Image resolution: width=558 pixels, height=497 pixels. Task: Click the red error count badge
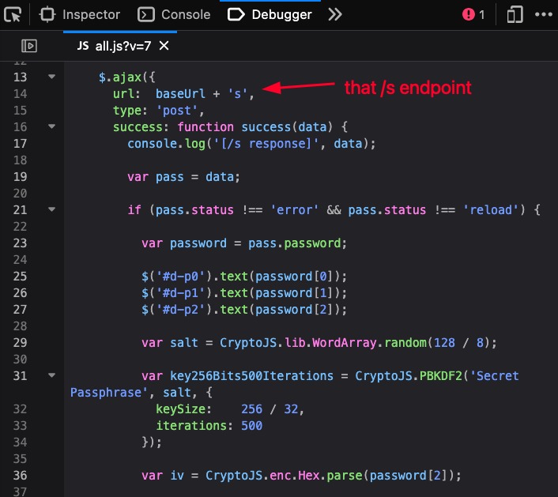click(473, 14)
